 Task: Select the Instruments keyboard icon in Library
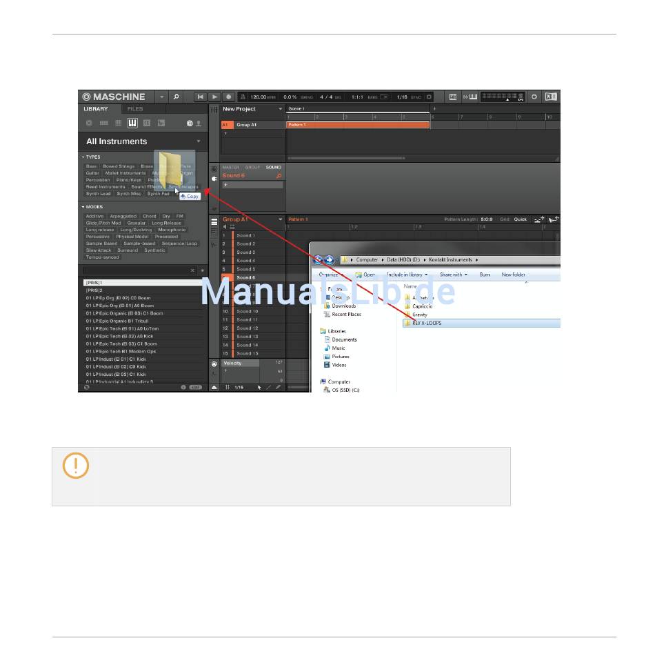(132, 123)
